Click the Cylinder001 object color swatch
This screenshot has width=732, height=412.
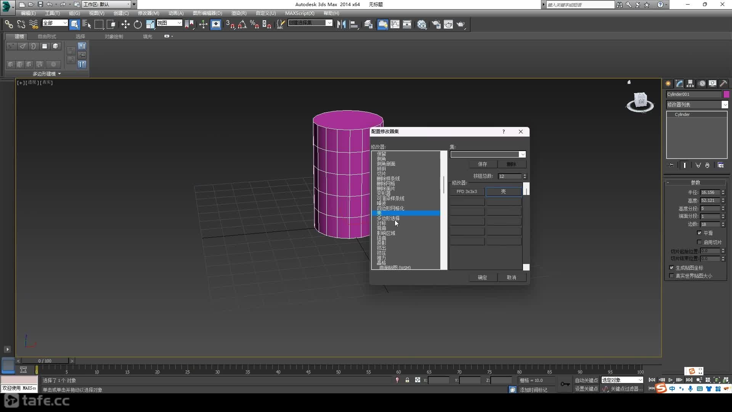(x=726, y=94)
